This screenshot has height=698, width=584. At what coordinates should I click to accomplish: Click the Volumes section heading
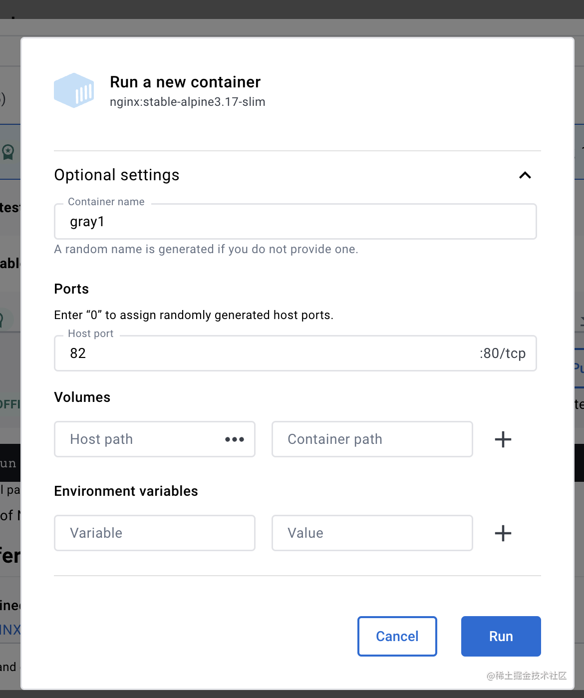coord(82,397)
